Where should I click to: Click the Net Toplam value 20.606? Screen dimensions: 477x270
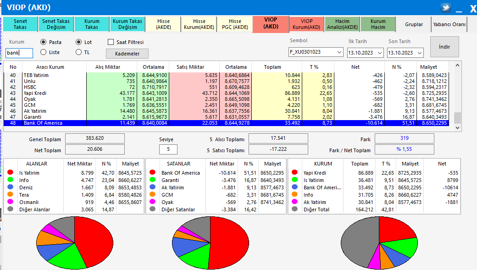(95, 149)
